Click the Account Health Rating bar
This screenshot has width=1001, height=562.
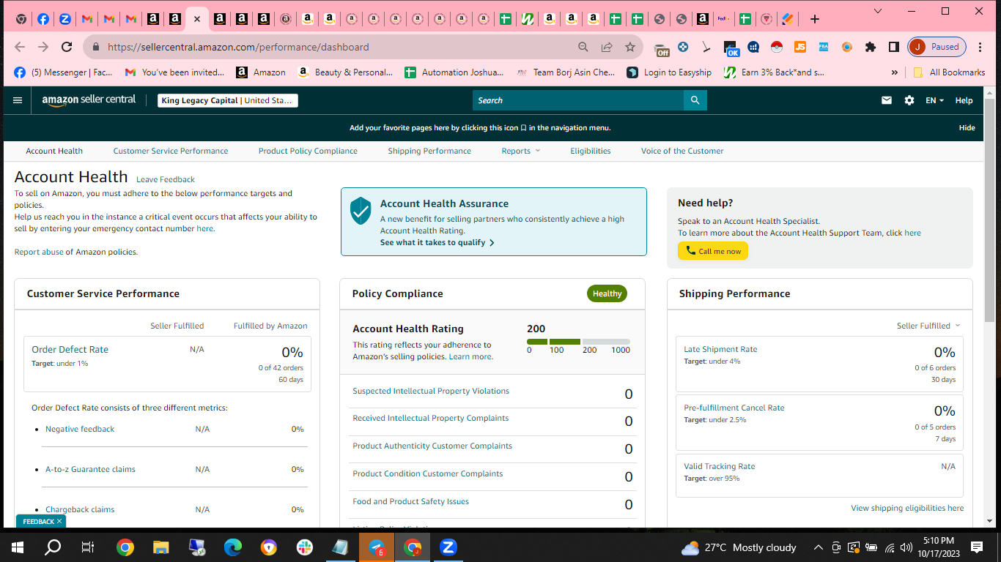pyautogui.click(x=578, y=342)
